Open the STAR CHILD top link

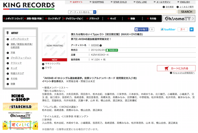(120, 2)
